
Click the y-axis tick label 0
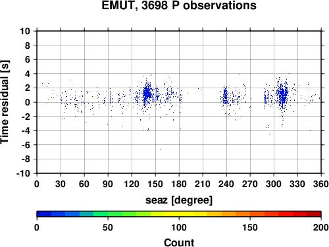point(28,102)
